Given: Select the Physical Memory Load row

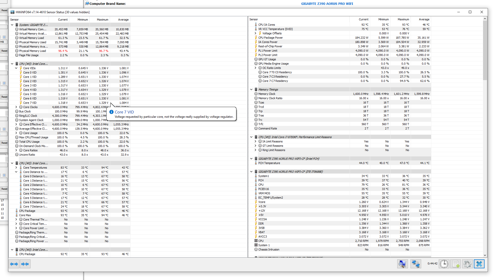Looking at the screenshot, I should (x=33, y=51).
